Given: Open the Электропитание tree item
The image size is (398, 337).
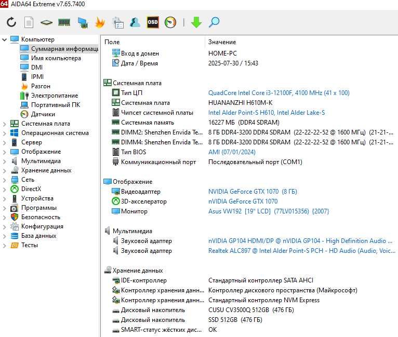Looking at the screenshot, I should (x=49, y=96).
